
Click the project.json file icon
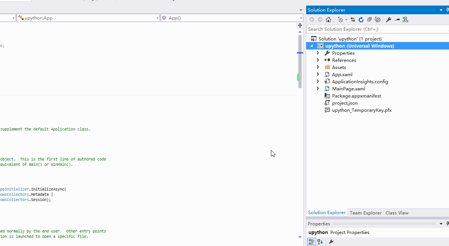[327, 103]
